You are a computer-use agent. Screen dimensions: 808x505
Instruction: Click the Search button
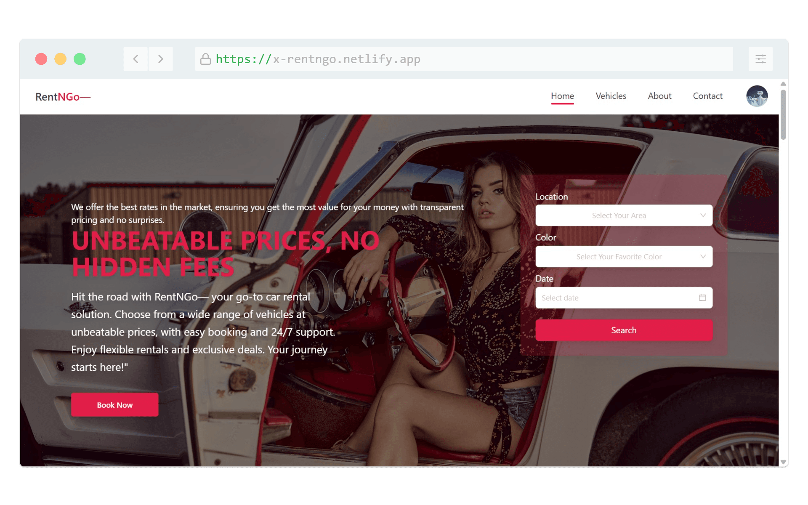(624, 330)
